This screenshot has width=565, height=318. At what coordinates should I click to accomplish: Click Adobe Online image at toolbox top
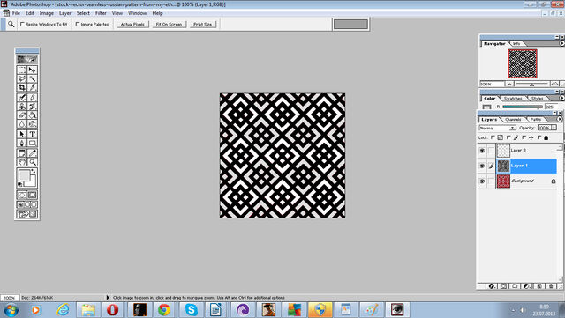click(27, 59)
